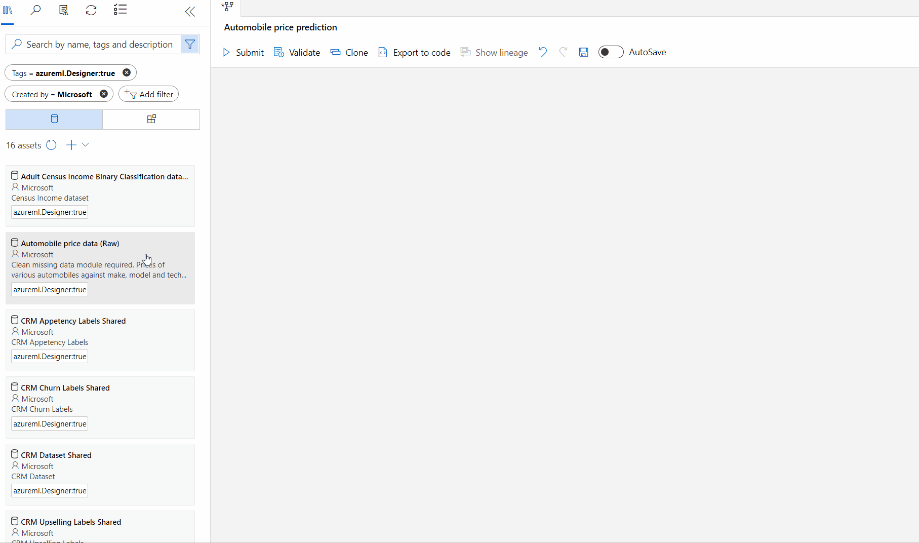Submit the pipeline
The height and width of the screenshot is (543, 919).
point(243,52)
